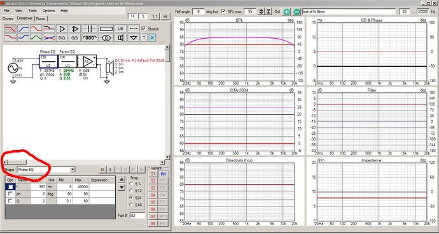439x234 pixels.
Task: Toggle the checkbox before SPL max
Action: 223,11
